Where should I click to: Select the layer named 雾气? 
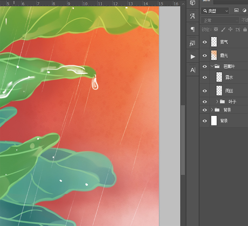tap(224, 42)
